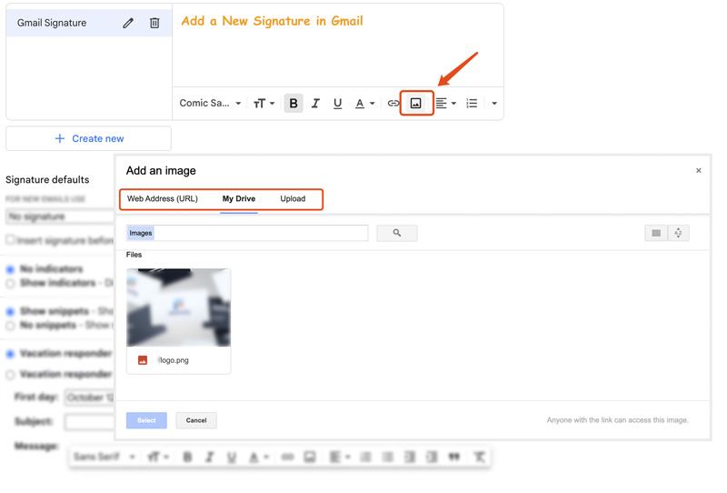Viewport: 727px width, 493px height.
Task: Click the insert image icon in signature toolbar
Action: tap(416, 103)
